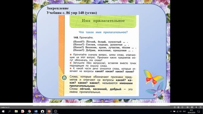203x114 pixels.
Task: Switch to Reading view in status bar
Action: tap(196, 107)
